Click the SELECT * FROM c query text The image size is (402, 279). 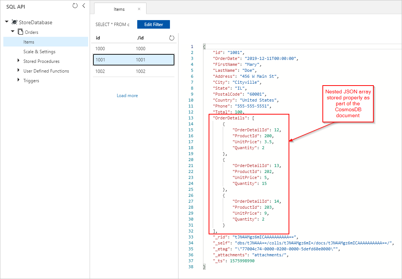click(112, 24)
